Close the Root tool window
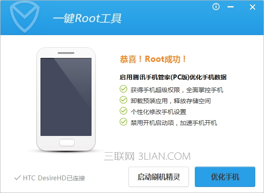The image size is (264, 193). (253, 7)
